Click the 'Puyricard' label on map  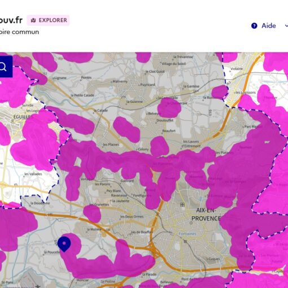pos(147,85)
